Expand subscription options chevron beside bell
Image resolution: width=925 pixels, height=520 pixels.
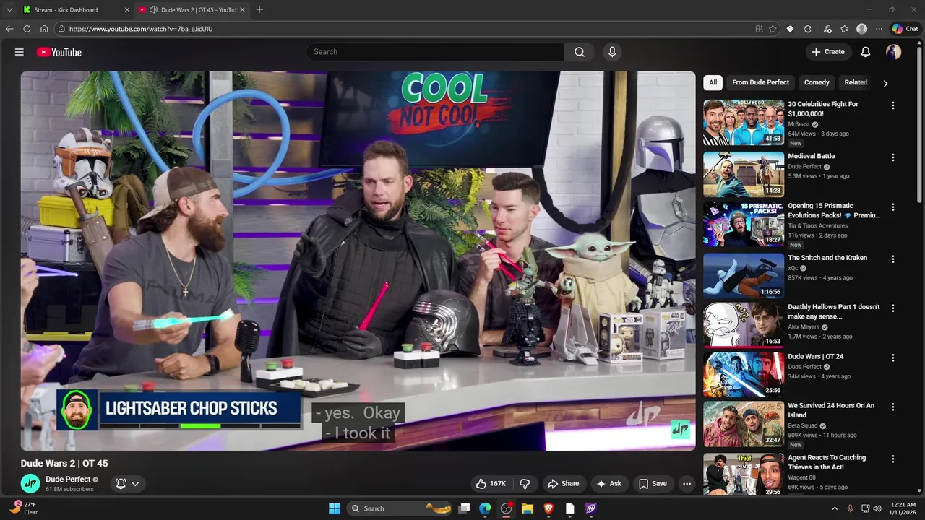(x=135, y=484)
